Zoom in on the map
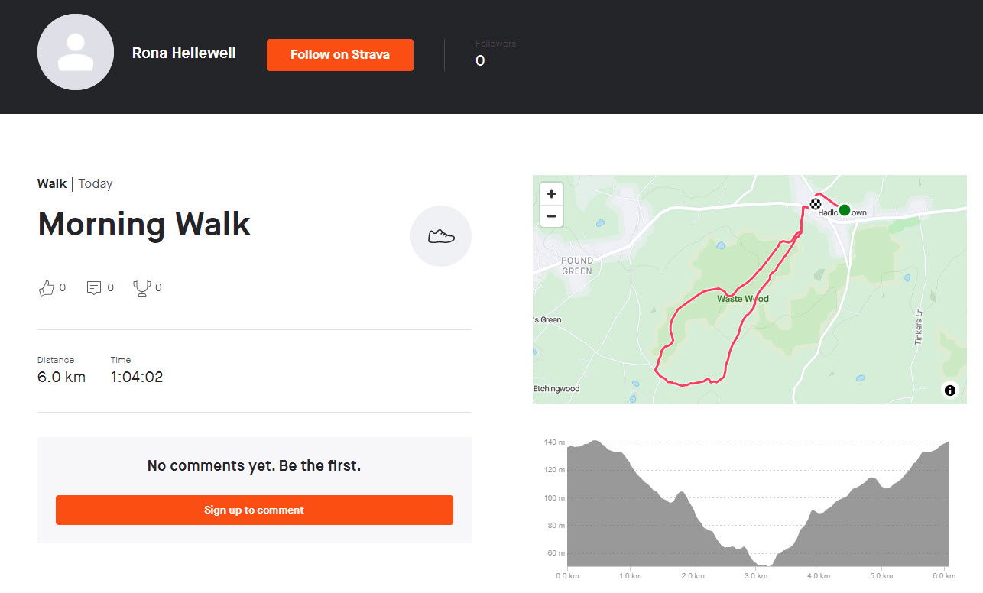The width and height of the screenshot is (983, 593). [x=551, y=194]
